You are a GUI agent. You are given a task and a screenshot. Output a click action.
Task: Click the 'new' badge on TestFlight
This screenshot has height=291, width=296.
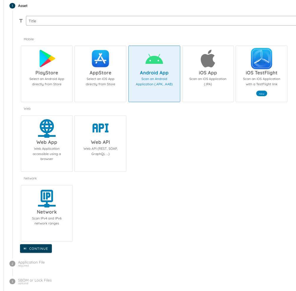point(262,94)
